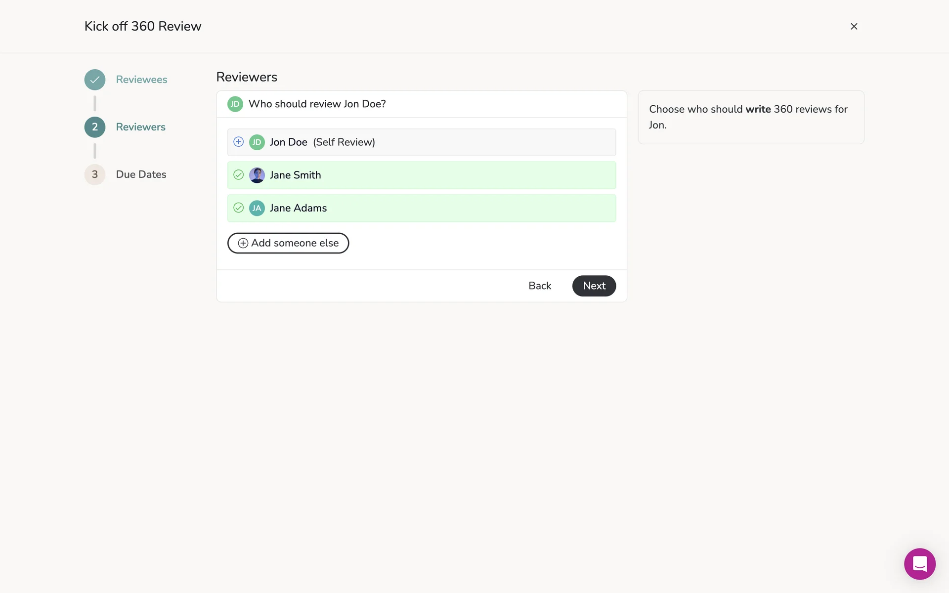
Task: Click Jane Smith's profile photo avatar
Action: (257, 175)
